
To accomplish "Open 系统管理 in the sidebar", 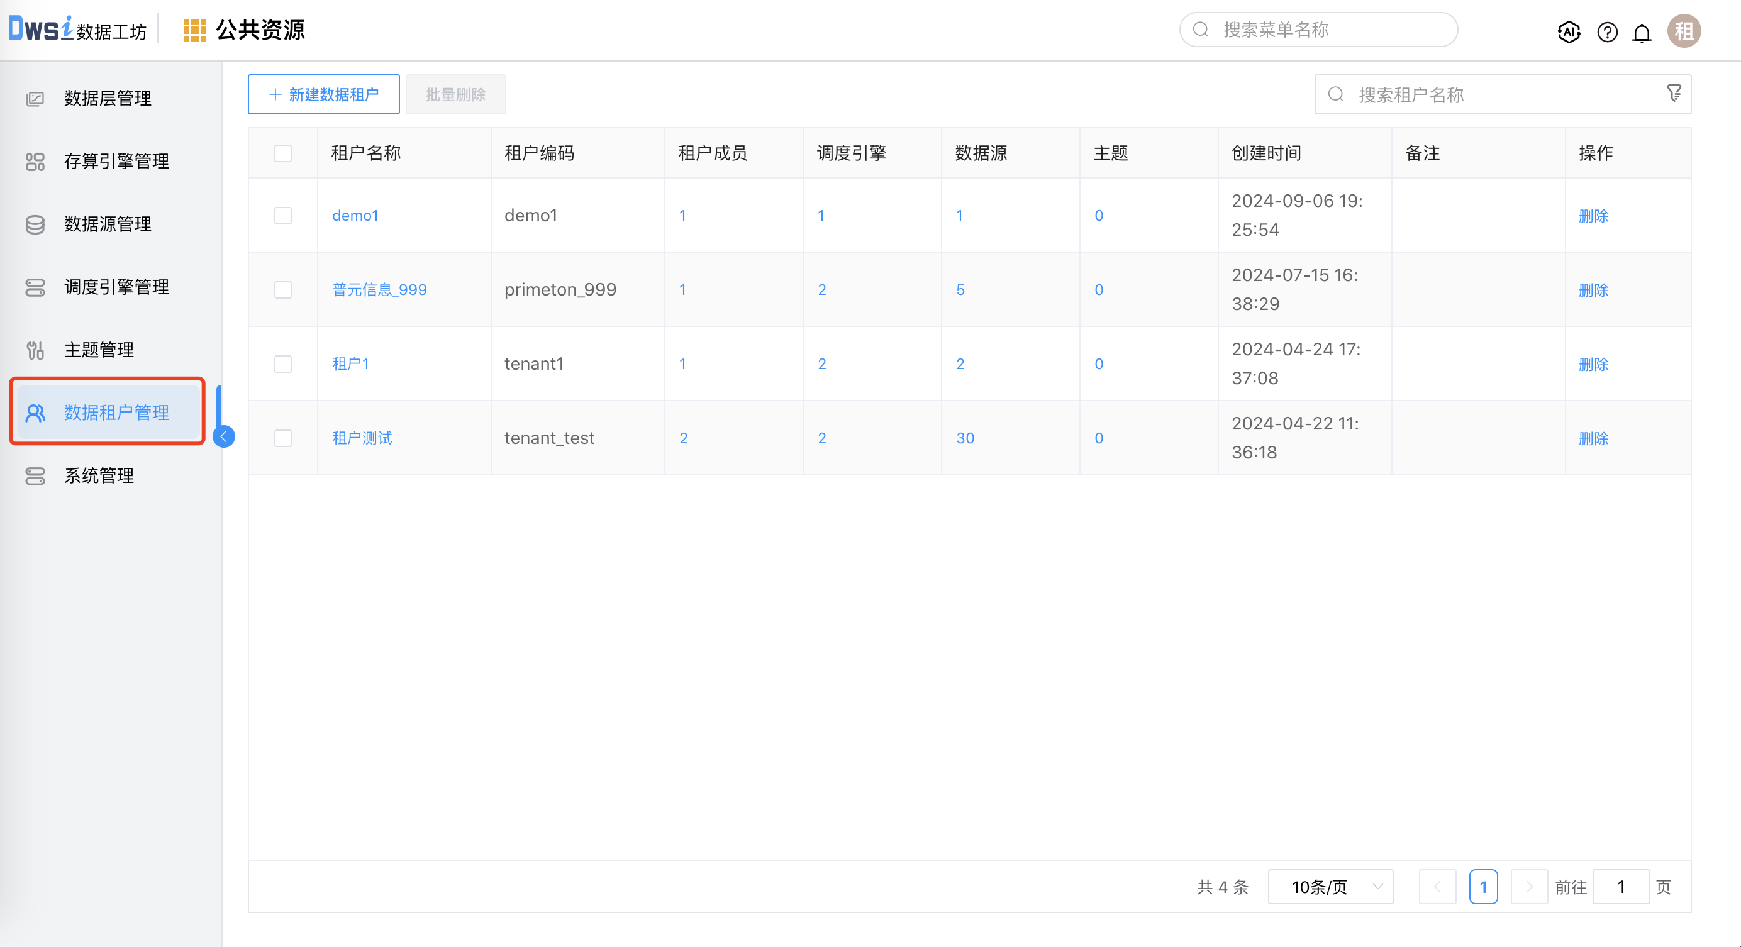I will pyautogui.click(x=99, y=475).
